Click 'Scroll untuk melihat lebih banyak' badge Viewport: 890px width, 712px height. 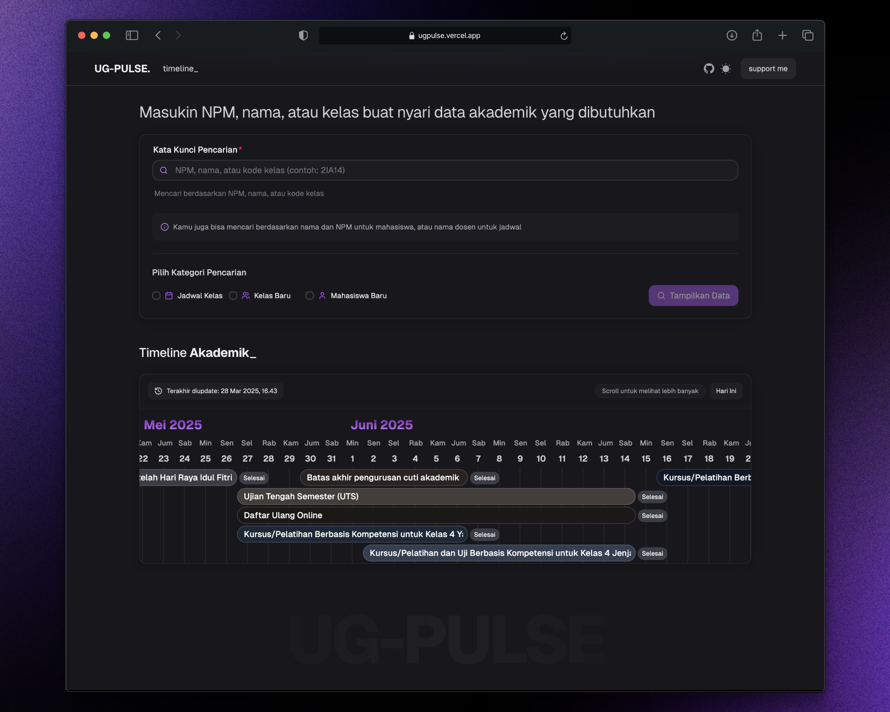[650, 391]
